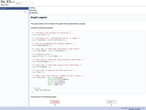Open the doxygen logo link in footer
The width and height of the screenshot is (146, 110).
134,108
